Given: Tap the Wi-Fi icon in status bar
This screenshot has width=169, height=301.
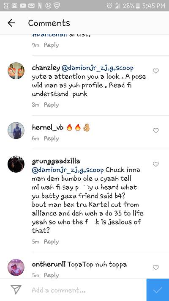Looking at the screenshot, I should click(x=57, y=6).
